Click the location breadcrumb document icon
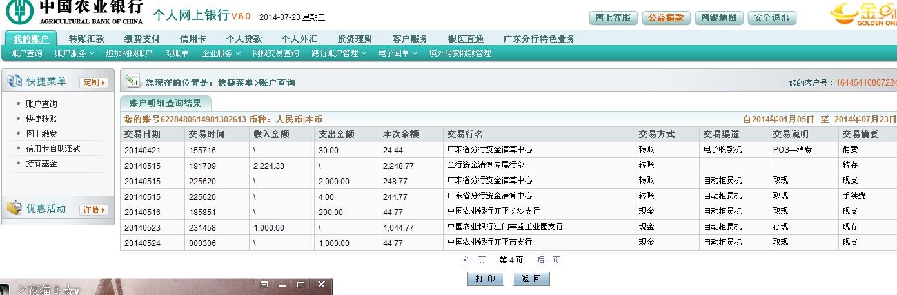897x295 pixels. point(132,81)
